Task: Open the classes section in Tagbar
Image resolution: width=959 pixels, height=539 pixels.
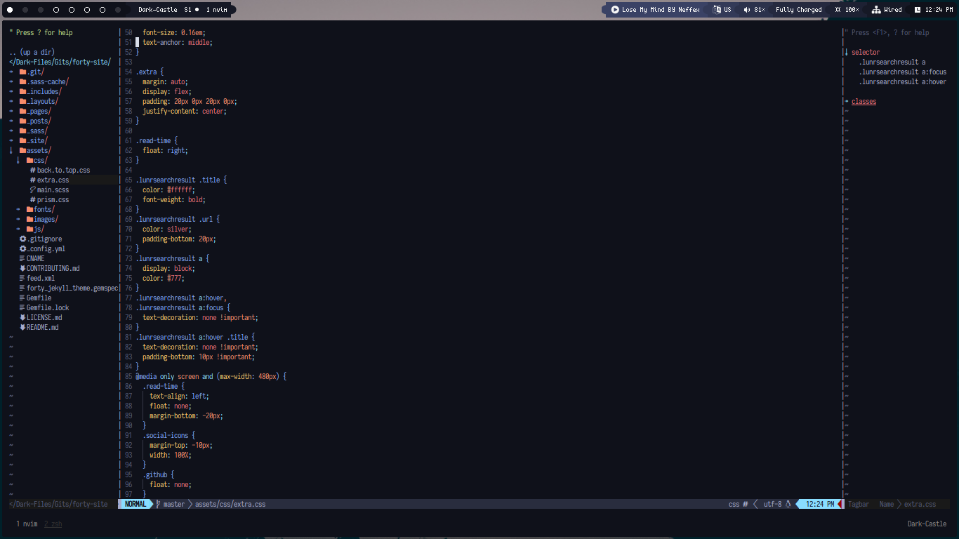Action: click(864, 101)
